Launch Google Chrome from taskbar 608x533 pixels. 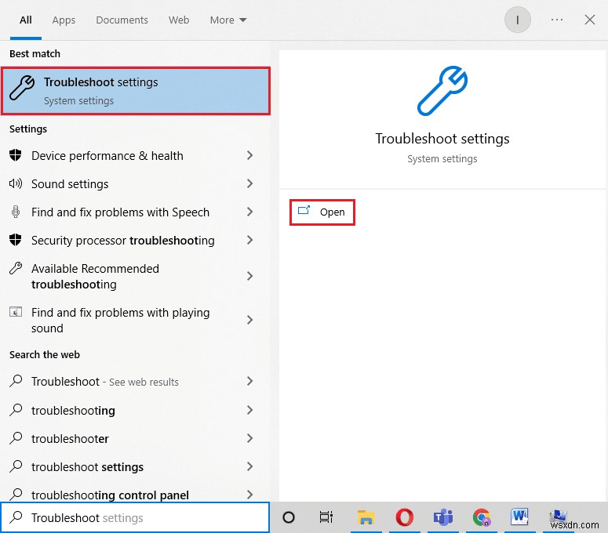pyautogui.click(x=482, y=517)
